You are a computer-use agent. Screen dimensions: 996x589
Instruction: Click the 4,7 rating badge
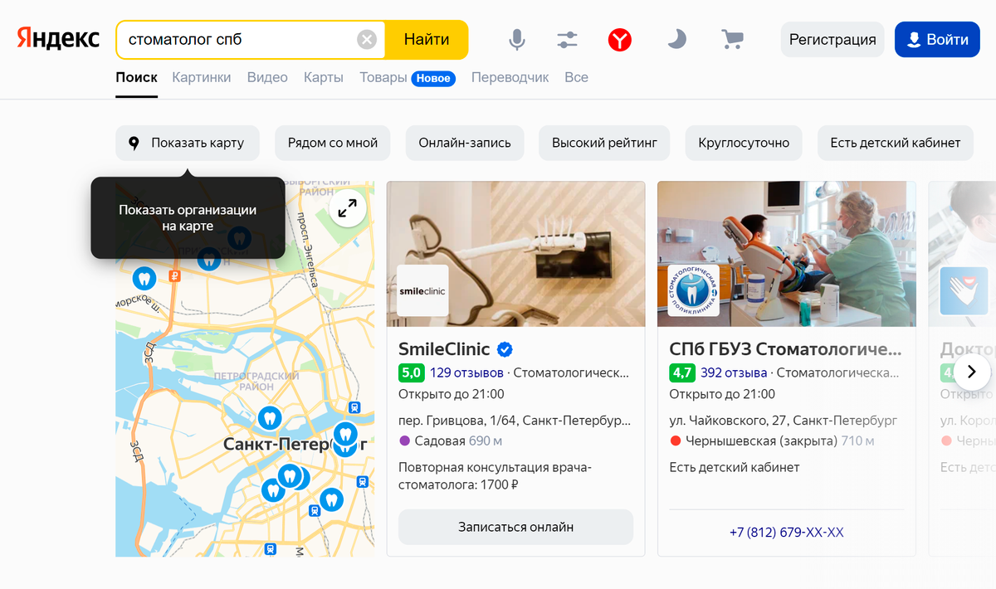point(682,372)
